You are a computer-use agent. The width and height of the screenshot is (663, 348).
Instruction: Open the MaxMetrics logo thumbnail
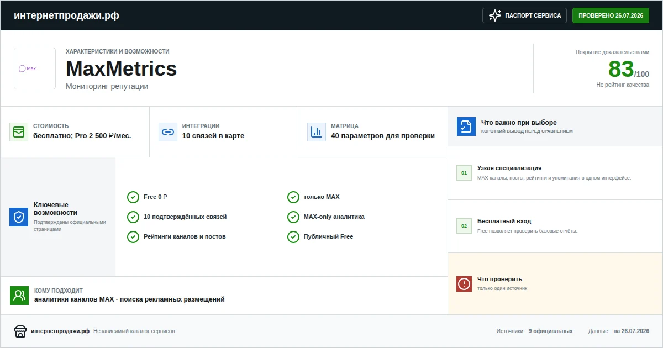click(35, 68)
